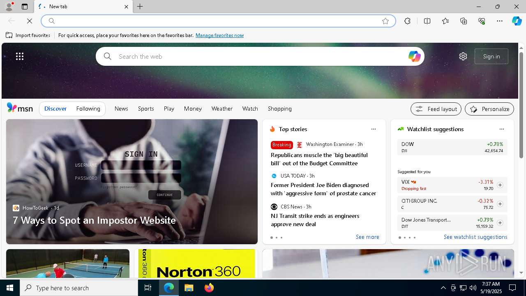Viewport: 526px width, 296px height.
Task: Read Republicans muscle big beautiful bill story
Action: click(x=319, y=159)
